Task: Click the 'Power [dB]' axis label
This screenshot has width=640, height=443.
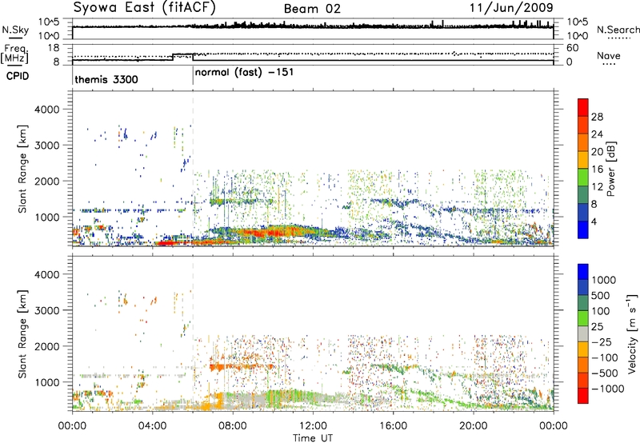Action: [610, 169]
